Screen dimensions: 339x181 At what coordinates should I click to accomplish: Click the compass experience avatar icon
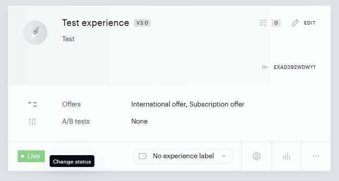35,33
